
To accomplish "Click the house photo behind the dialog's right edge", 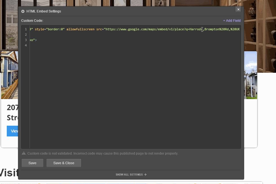I will point(251,75).
